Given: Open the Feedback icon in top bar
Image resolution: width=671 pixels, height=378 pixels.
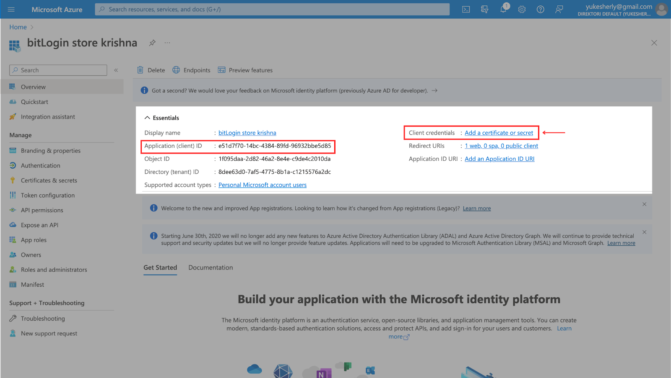Looking at the screenshot, I should [x=559, y=9].
